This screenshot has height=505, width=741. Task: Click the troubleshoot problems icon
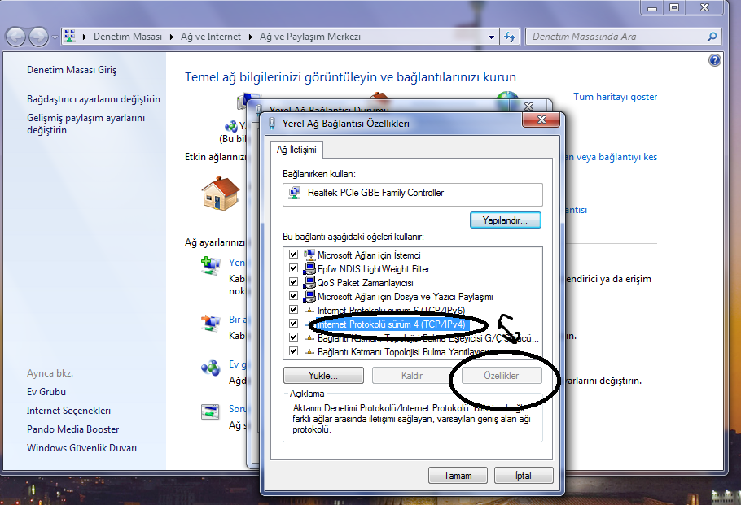coord(210,411)
